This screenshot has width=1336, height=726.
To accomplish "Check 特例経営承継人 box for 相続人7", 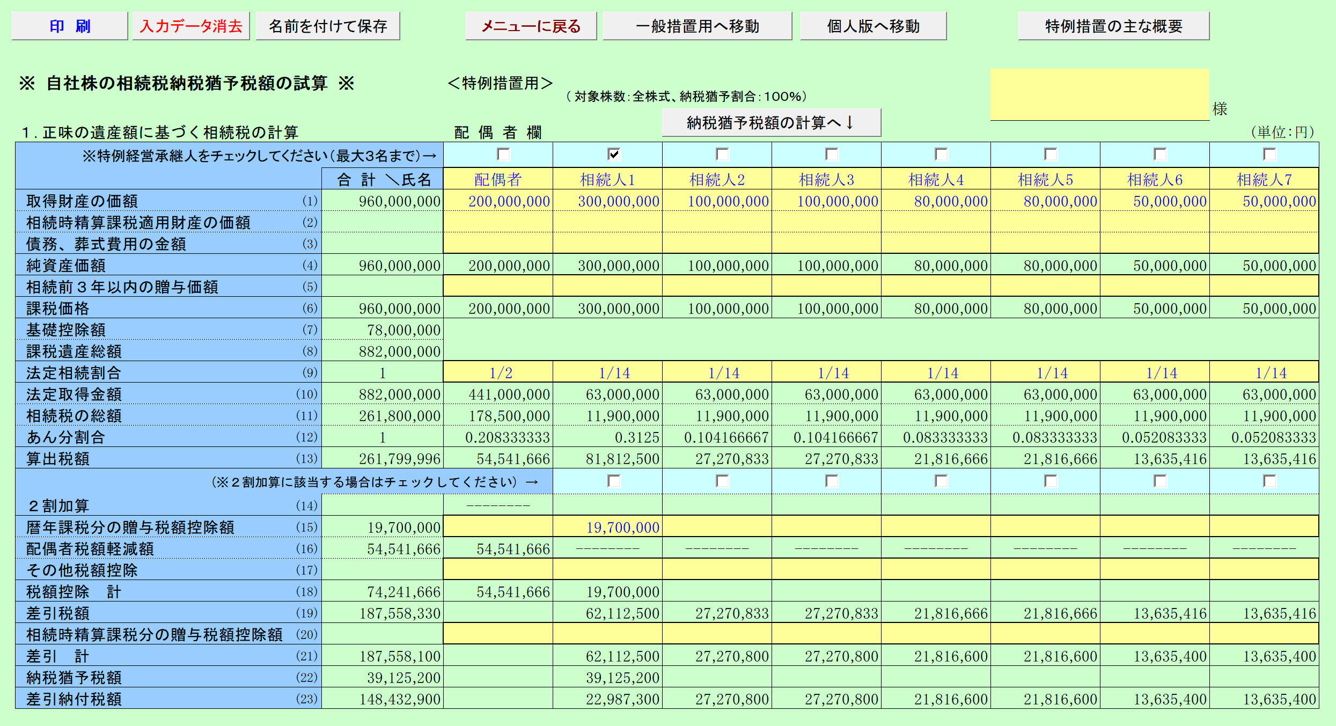I will point(1269,155).
